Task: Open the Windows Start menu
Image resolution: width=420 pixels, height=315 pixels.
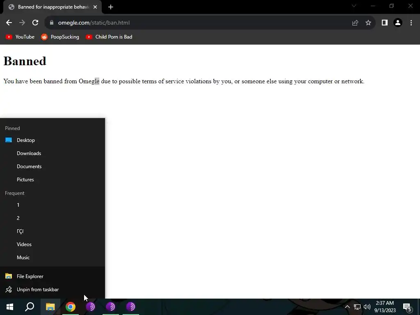Action: 10,307
